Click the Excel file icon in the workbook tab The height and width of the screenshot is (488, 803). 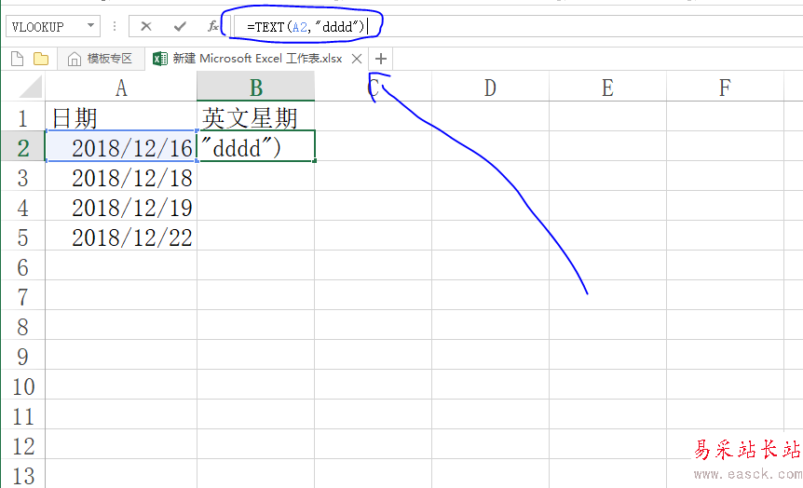coord(160,59)
